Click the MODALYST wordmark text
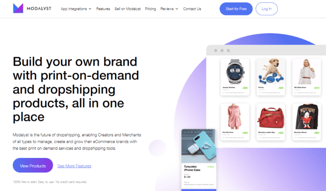The width and height of the screenshot is (326, 191). (39, 9)
